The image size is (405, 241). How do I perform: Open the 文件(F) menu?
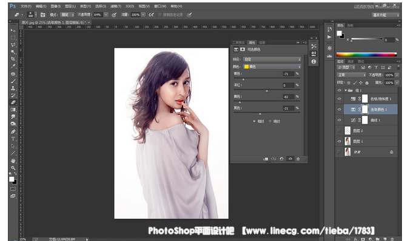26,6
